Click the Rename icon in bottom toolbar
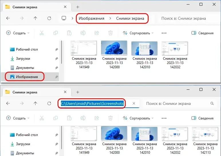This screenshot has height=156, width=221. click(83, 118)
